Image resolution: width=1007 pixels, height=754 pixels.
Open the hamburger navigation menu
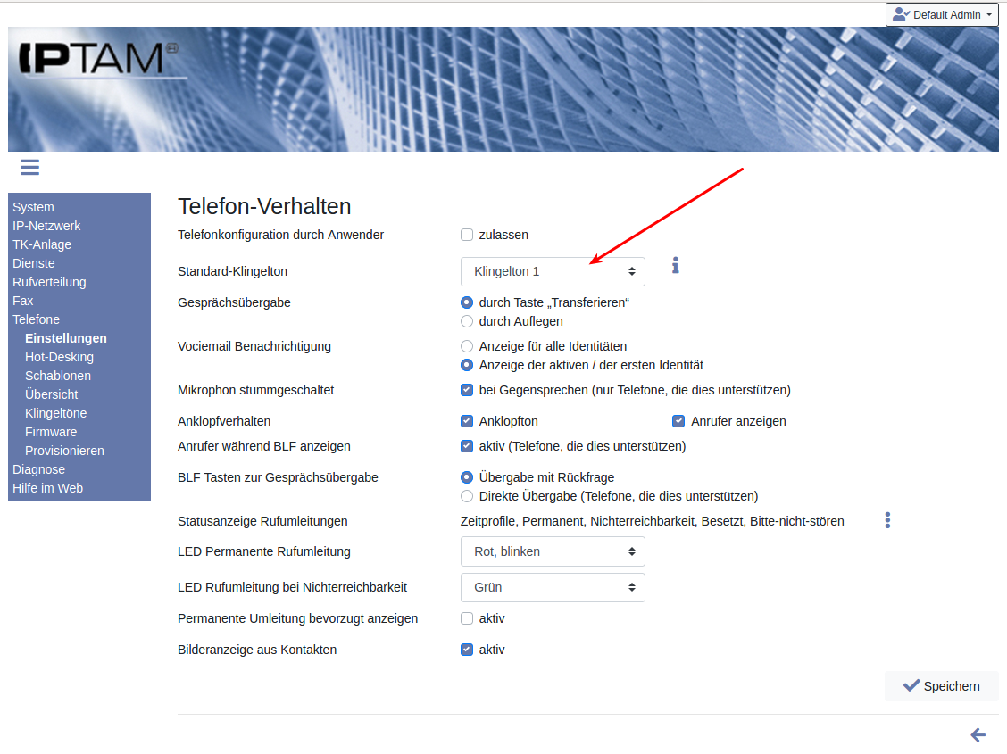(x=29, y=167)
